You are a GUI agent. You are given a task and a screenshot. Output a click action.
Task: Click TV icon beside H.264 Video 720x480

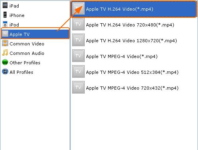tap(78, 24)
